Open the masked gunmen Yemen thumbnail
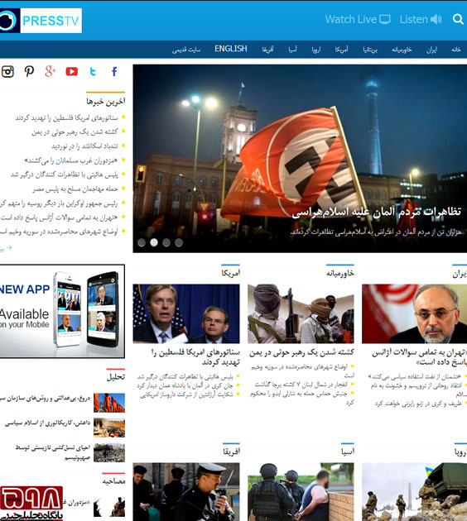Image resolution: width=467 pixels, height=521 pixels. tap(301, 313)
